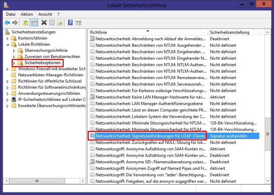Image resolution: width=274 pixels, height=195 pixels.
Task: Click the vertical scrollbar thumb
Action: pyautogui.click(x=267, y=134)
